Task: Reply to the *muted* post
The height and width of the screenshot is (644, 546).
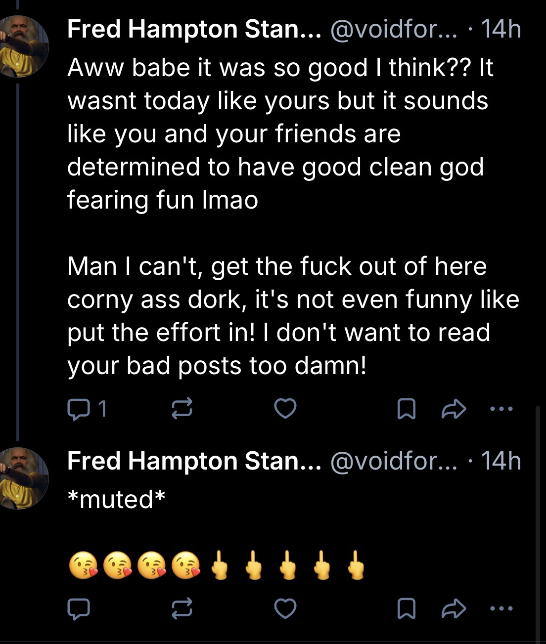Action: click(79, 609)
